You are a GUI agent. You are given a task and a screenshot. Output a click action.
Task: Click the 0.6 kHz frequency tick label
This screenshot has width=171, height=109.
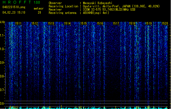click(2, 104)
